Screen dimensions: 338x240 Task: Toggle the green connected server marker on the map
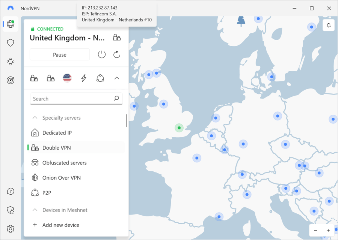click(x=179, y=127)
